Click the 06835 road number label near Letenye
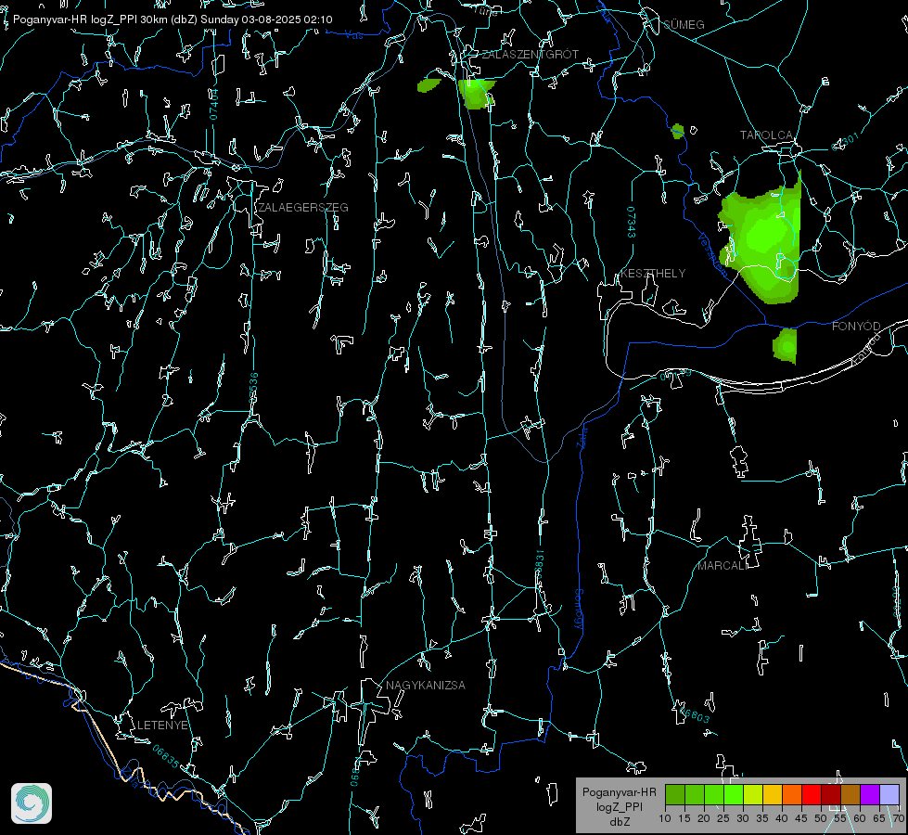The height and width of the screenshot is (835, 908). click(166, 756)
